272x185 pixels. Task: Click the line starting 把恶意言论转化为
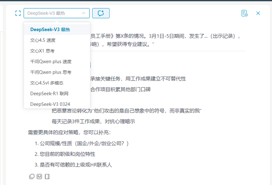pos(127,111)
